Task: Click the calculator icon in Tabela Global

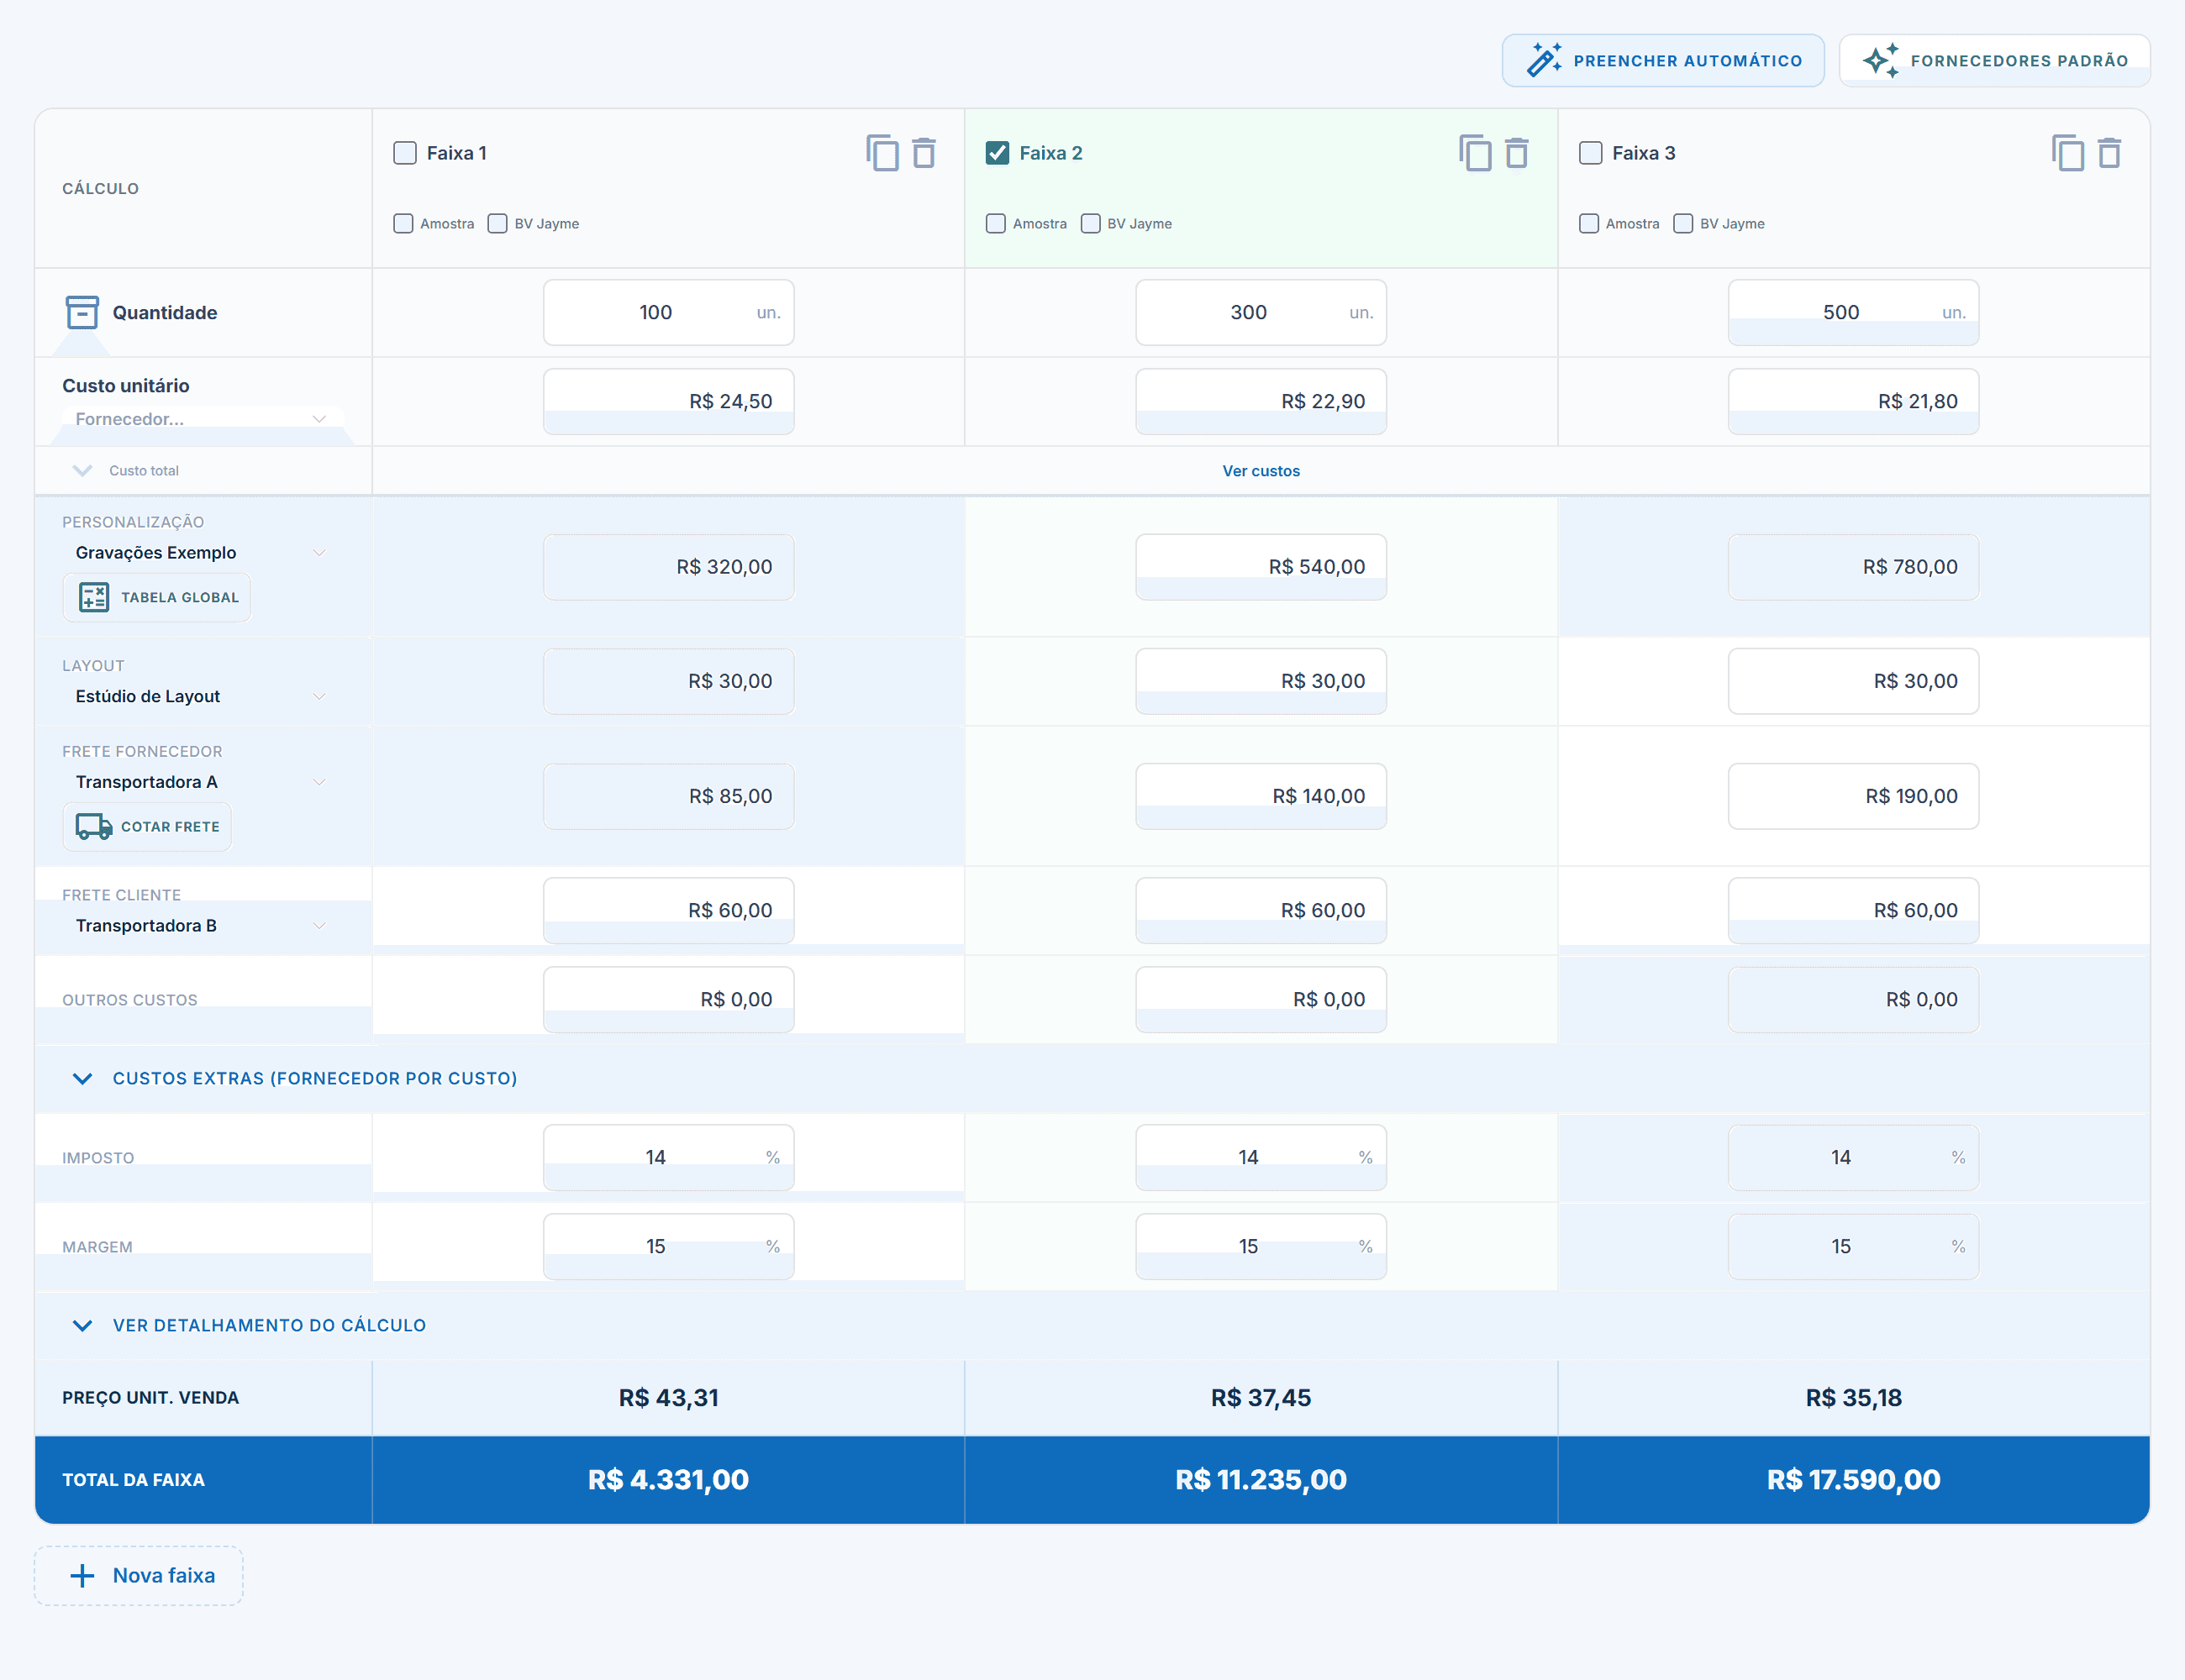Action: [x=94, y=597]
